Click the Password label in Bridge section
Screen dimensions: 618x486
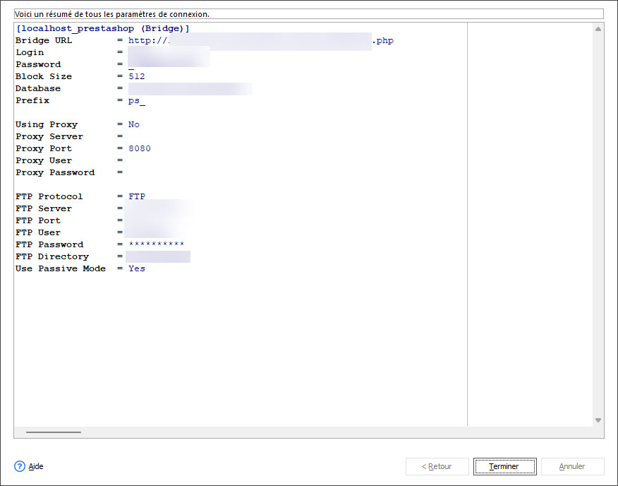(38, 64)
